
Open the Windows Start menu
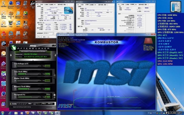[2, 113]
